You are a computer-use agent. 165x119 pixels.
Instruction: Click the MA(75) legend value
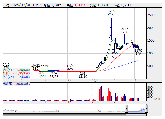(25, 77)
